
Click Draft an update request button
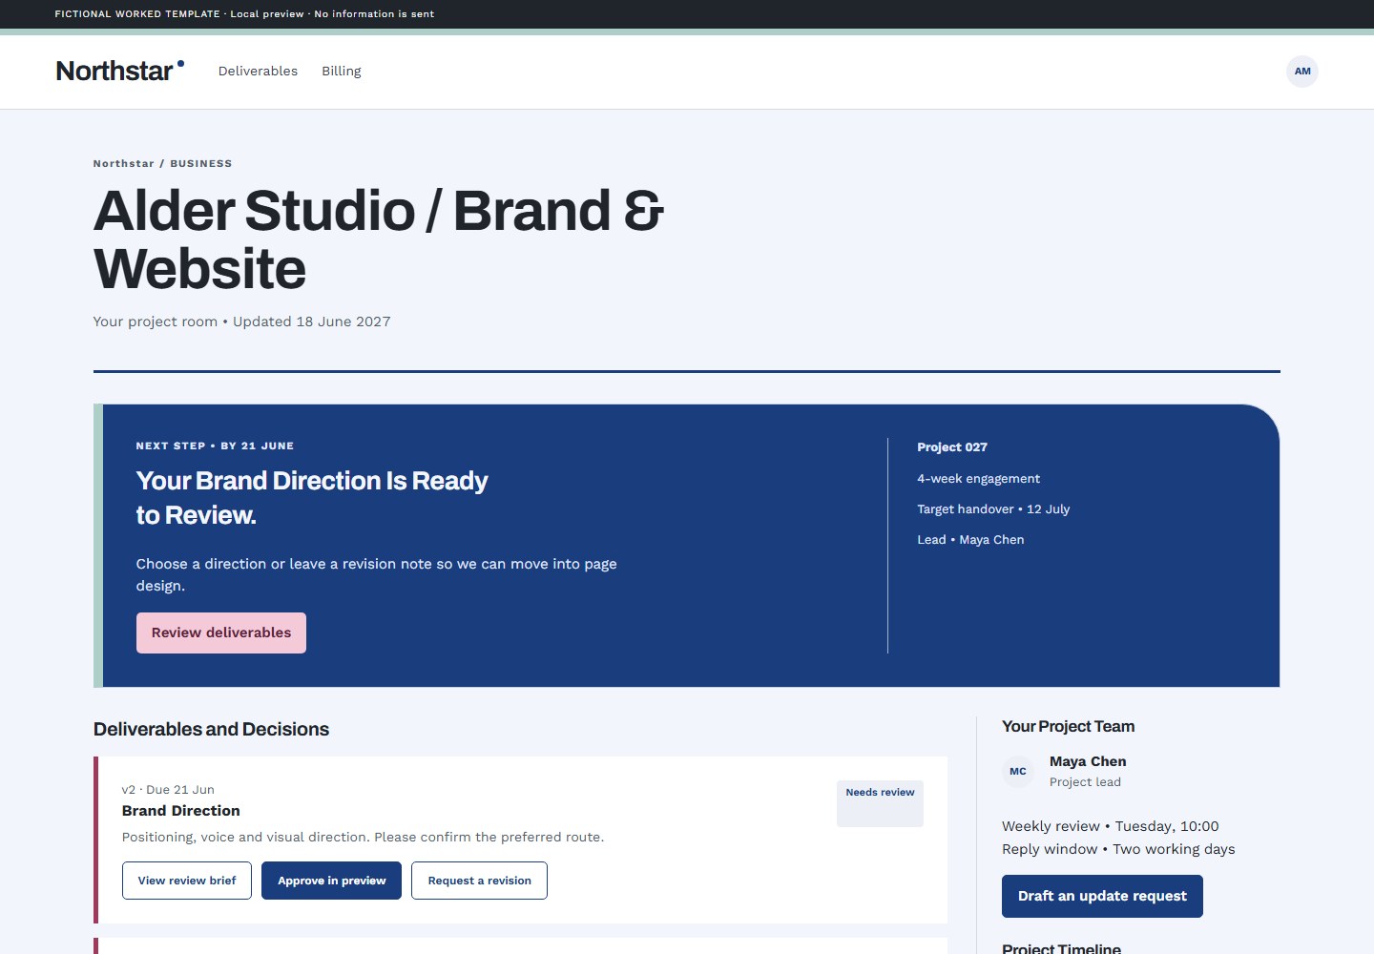coord(1102,896)
